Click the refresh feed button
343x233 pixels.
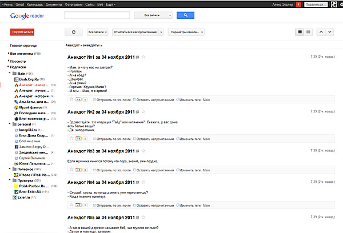click(x=74, y=32)
